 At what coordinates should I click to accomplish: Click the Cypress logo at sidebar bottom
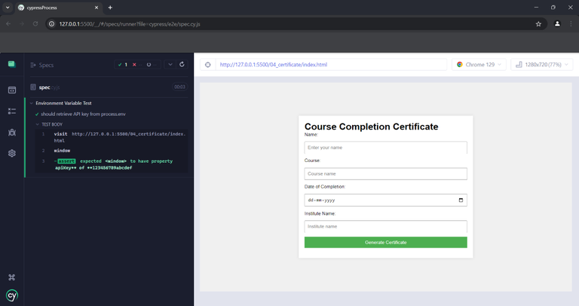[12, 295]
